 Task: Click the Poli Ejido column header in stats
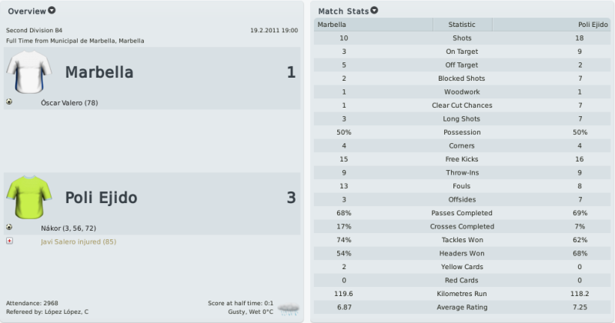(x=551, y=25)
